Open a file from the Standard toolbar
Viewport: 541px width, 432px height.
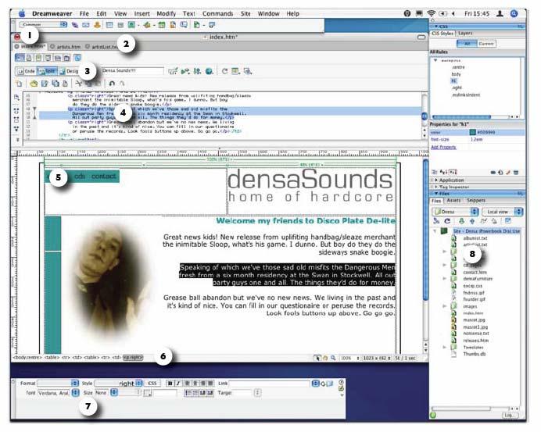click(x=34, y=83)
